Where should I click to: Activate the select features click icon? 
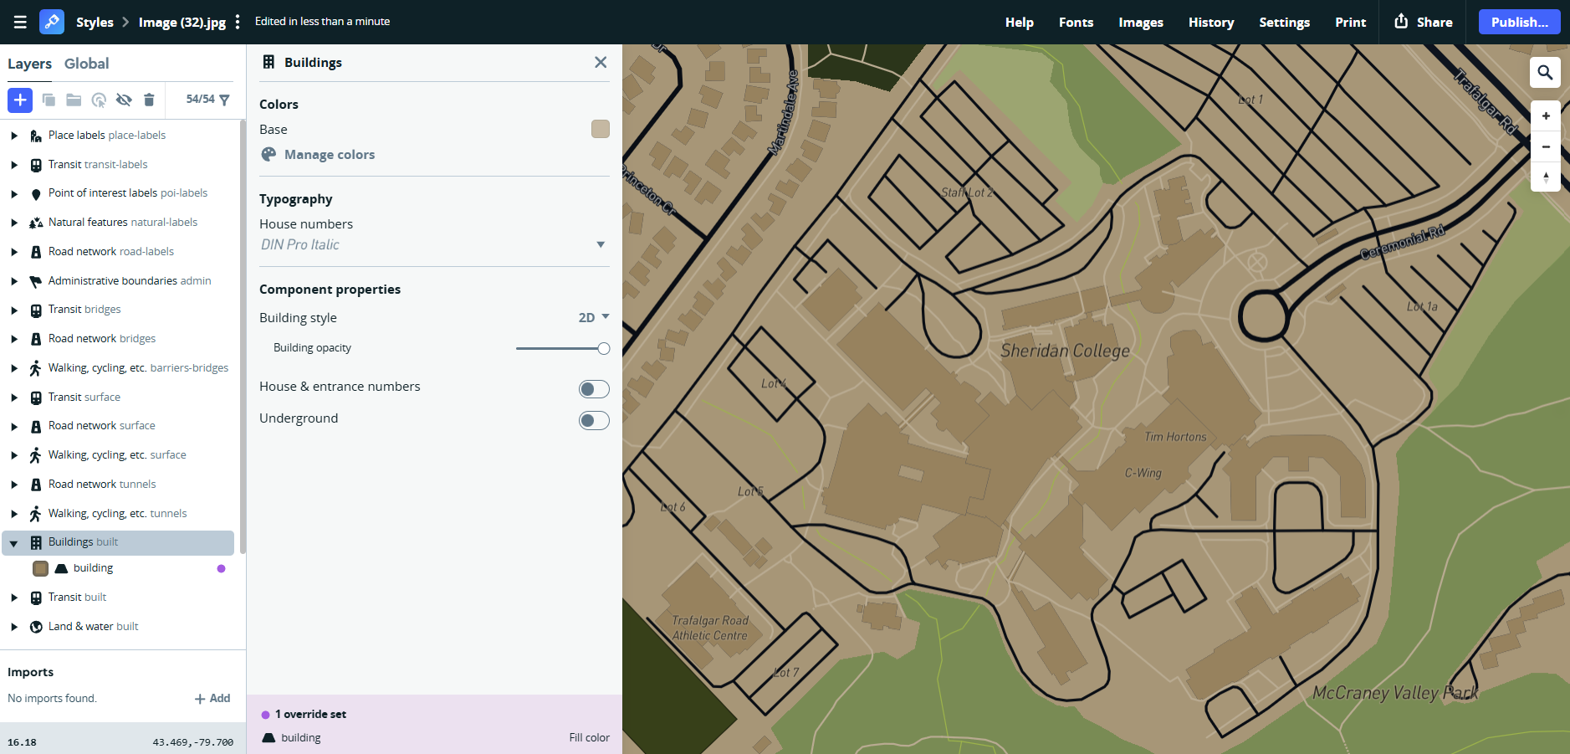[100, 100]
